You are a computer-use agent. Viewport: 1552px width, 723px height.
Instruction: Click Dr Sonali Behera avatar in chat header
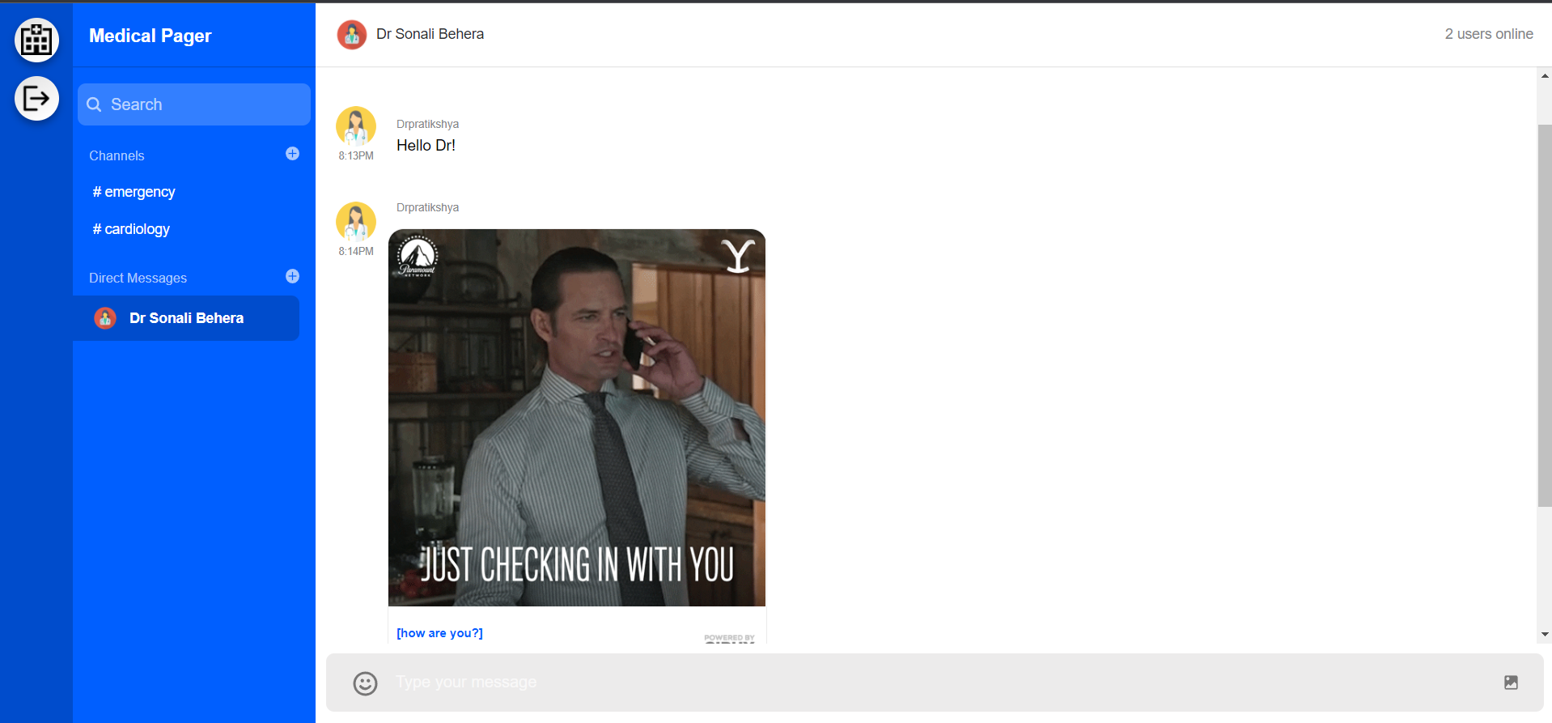point(352,34)
